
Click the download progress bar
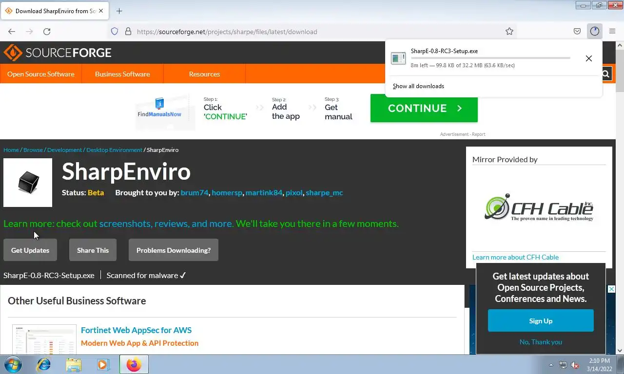tap(490, 58)
